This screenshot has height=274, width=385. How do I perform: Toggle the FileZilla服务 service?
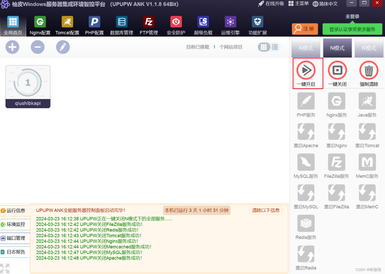336,166
